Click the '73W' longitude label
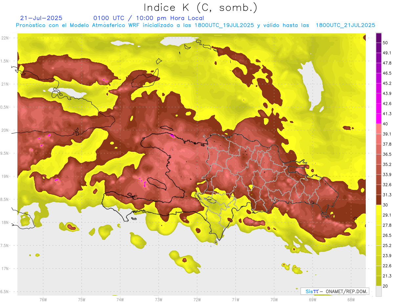 tap(159, 300)
